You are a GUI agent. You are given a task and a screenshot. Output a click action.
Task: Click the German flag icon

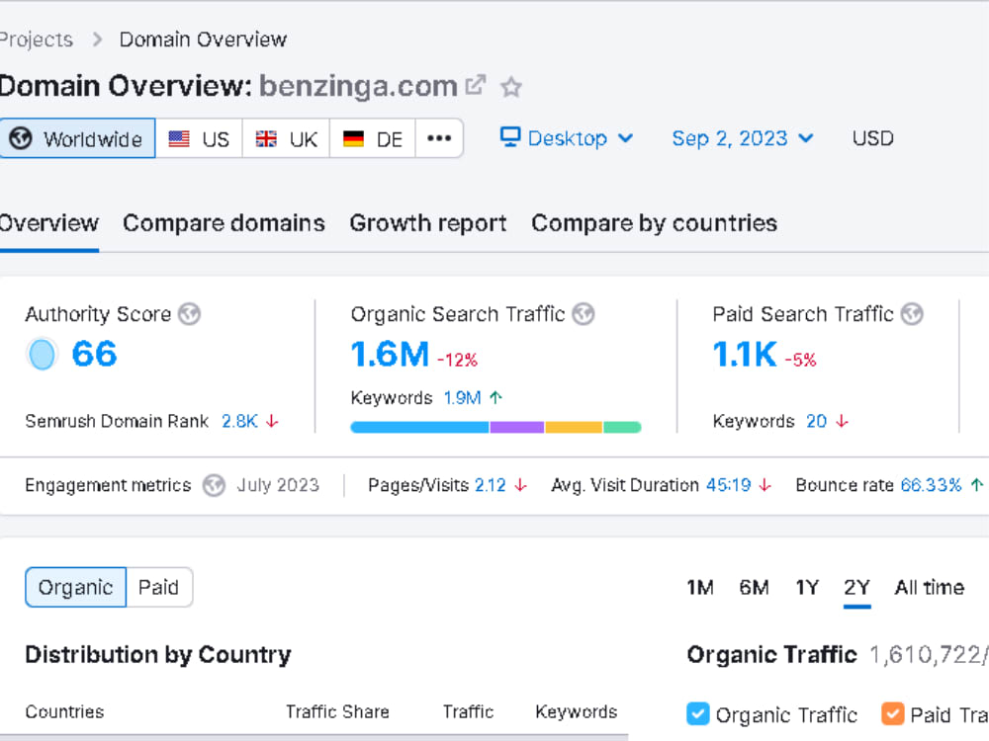[353, 138]
